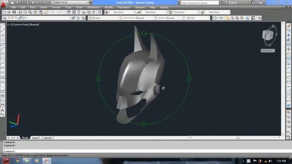Toggle the layer lock padlock icon

[20, 18]
